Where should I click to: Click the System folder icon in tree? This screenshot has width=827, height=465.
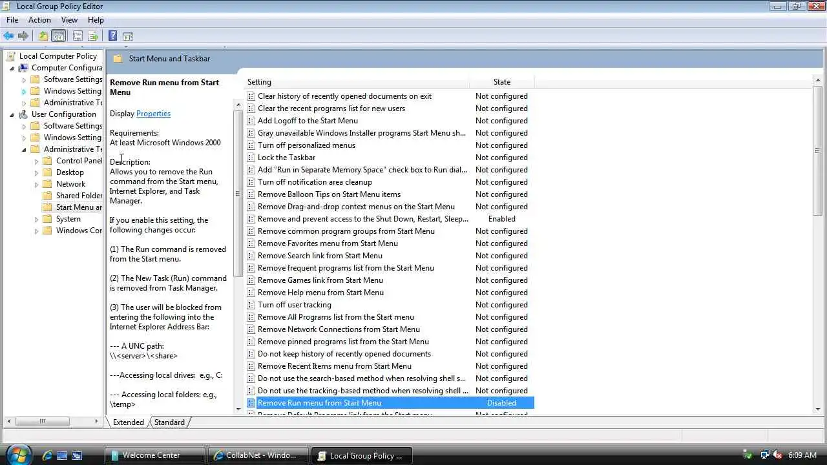[47, 219]
